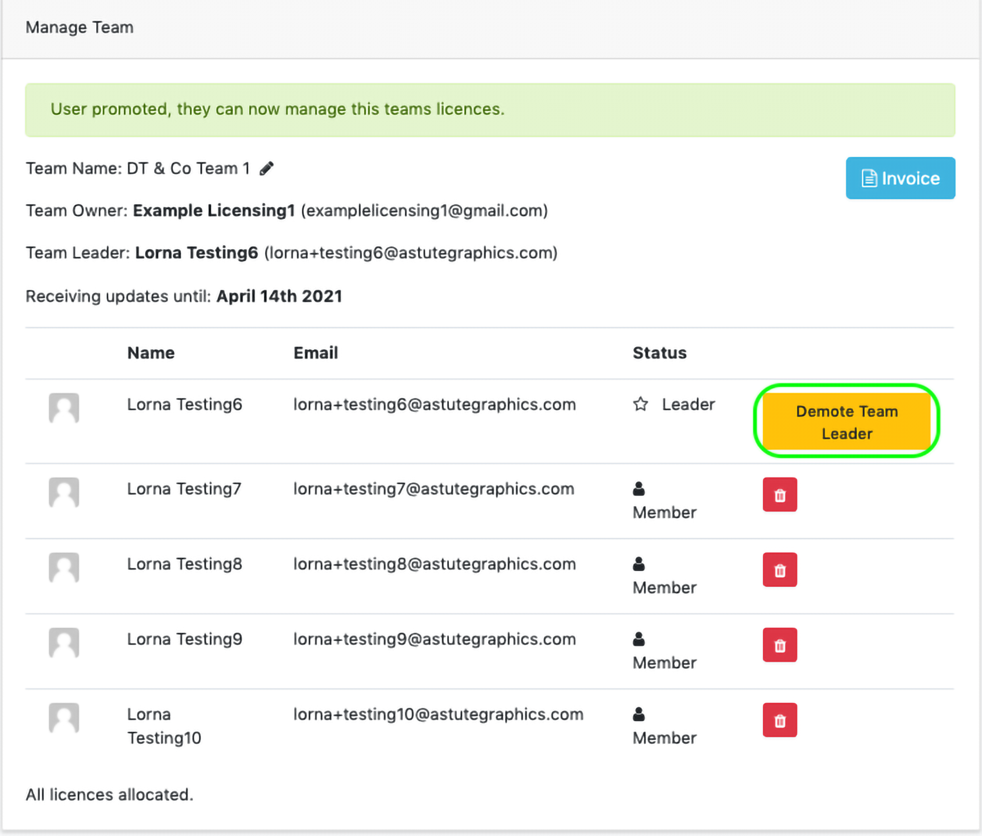Click the Status column header
The height and width of the screenshot is (836, 982).
(659, 353)
